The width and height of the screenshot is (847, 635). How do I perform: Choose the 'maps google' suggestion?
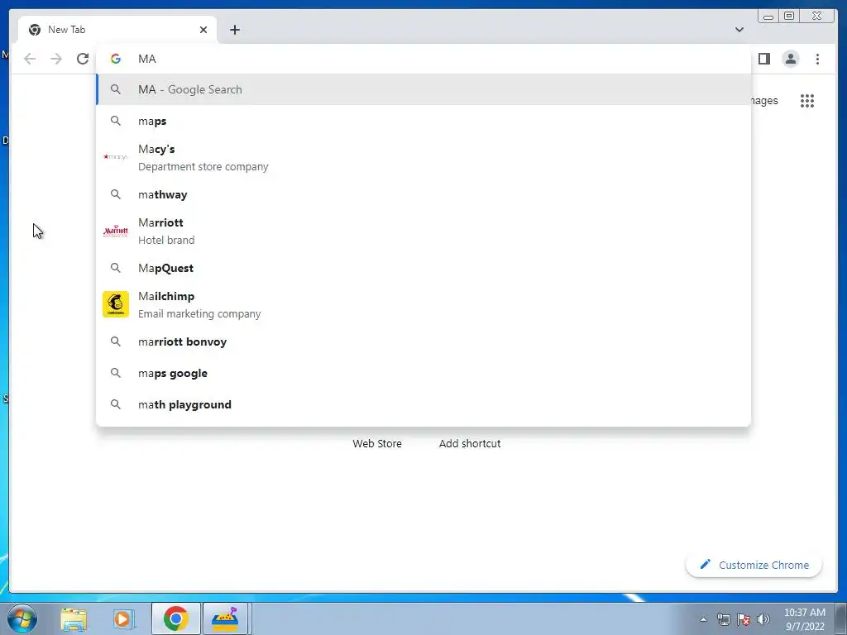coord(423,373)
